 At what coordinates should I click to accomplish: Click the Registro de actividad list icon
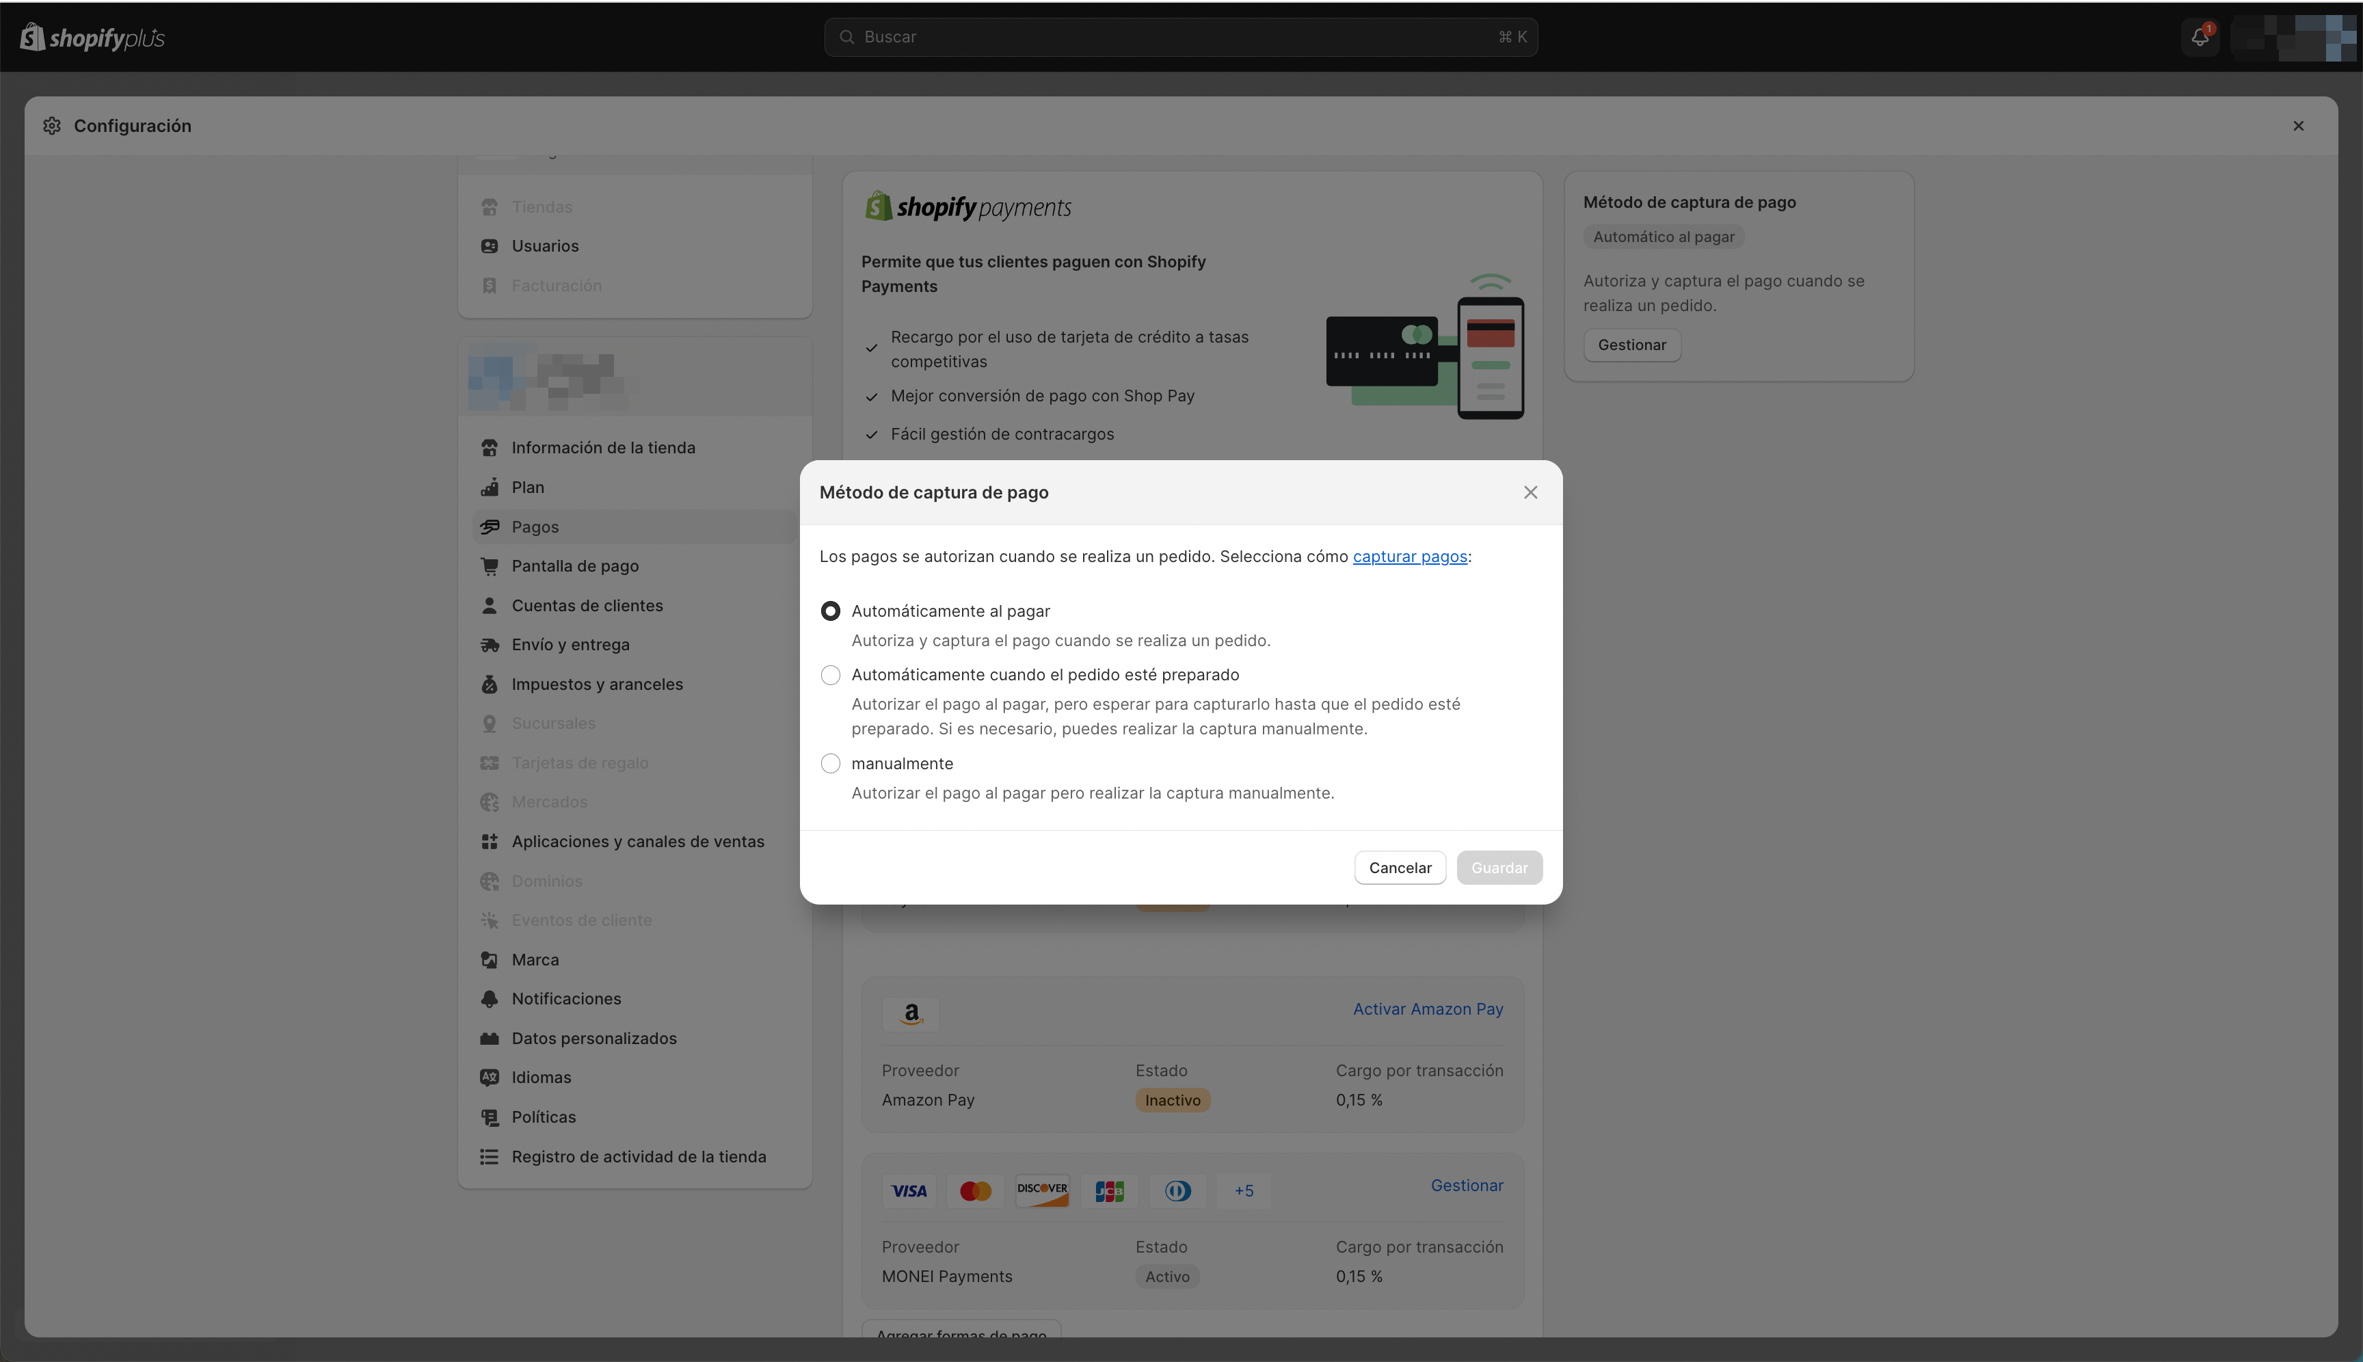490,1156
